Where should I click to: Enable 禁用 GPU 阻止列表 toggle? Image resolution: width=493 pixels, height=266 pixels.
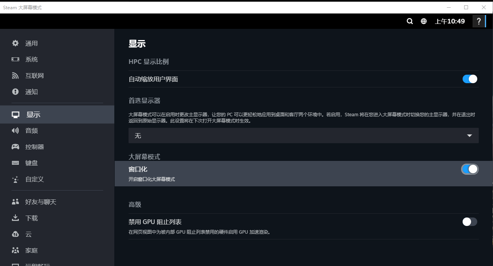(x=470, y=222)
